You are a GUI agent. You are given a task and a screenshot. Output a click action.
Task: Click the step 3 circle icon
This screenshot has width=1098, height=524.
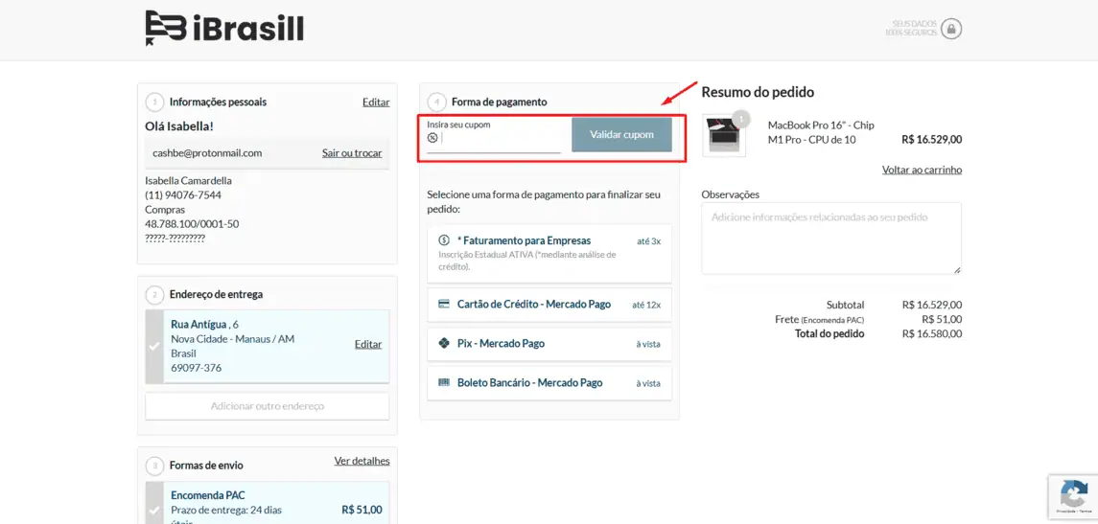point(154,466)
